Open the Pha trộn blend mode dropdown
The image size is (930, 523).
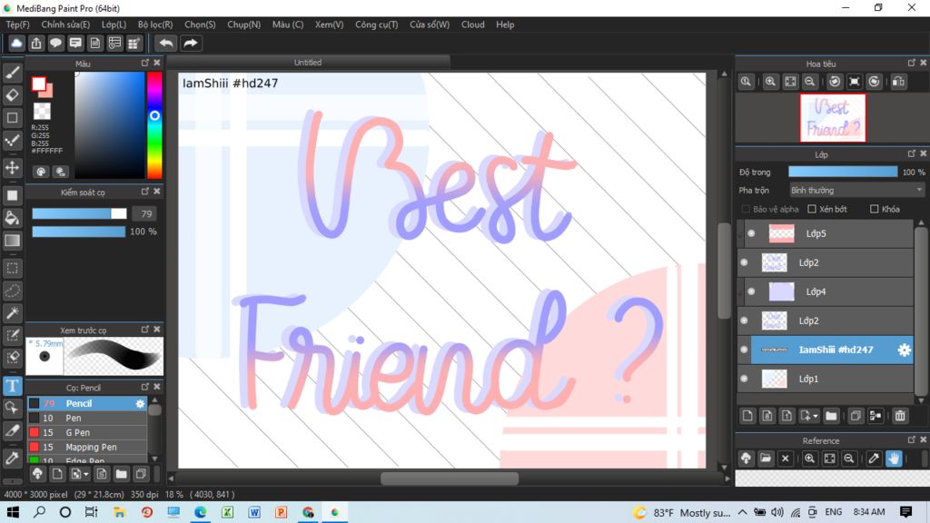click(856, 191)
